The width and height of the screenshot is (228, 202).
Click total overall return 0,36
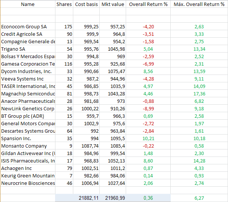148,198
